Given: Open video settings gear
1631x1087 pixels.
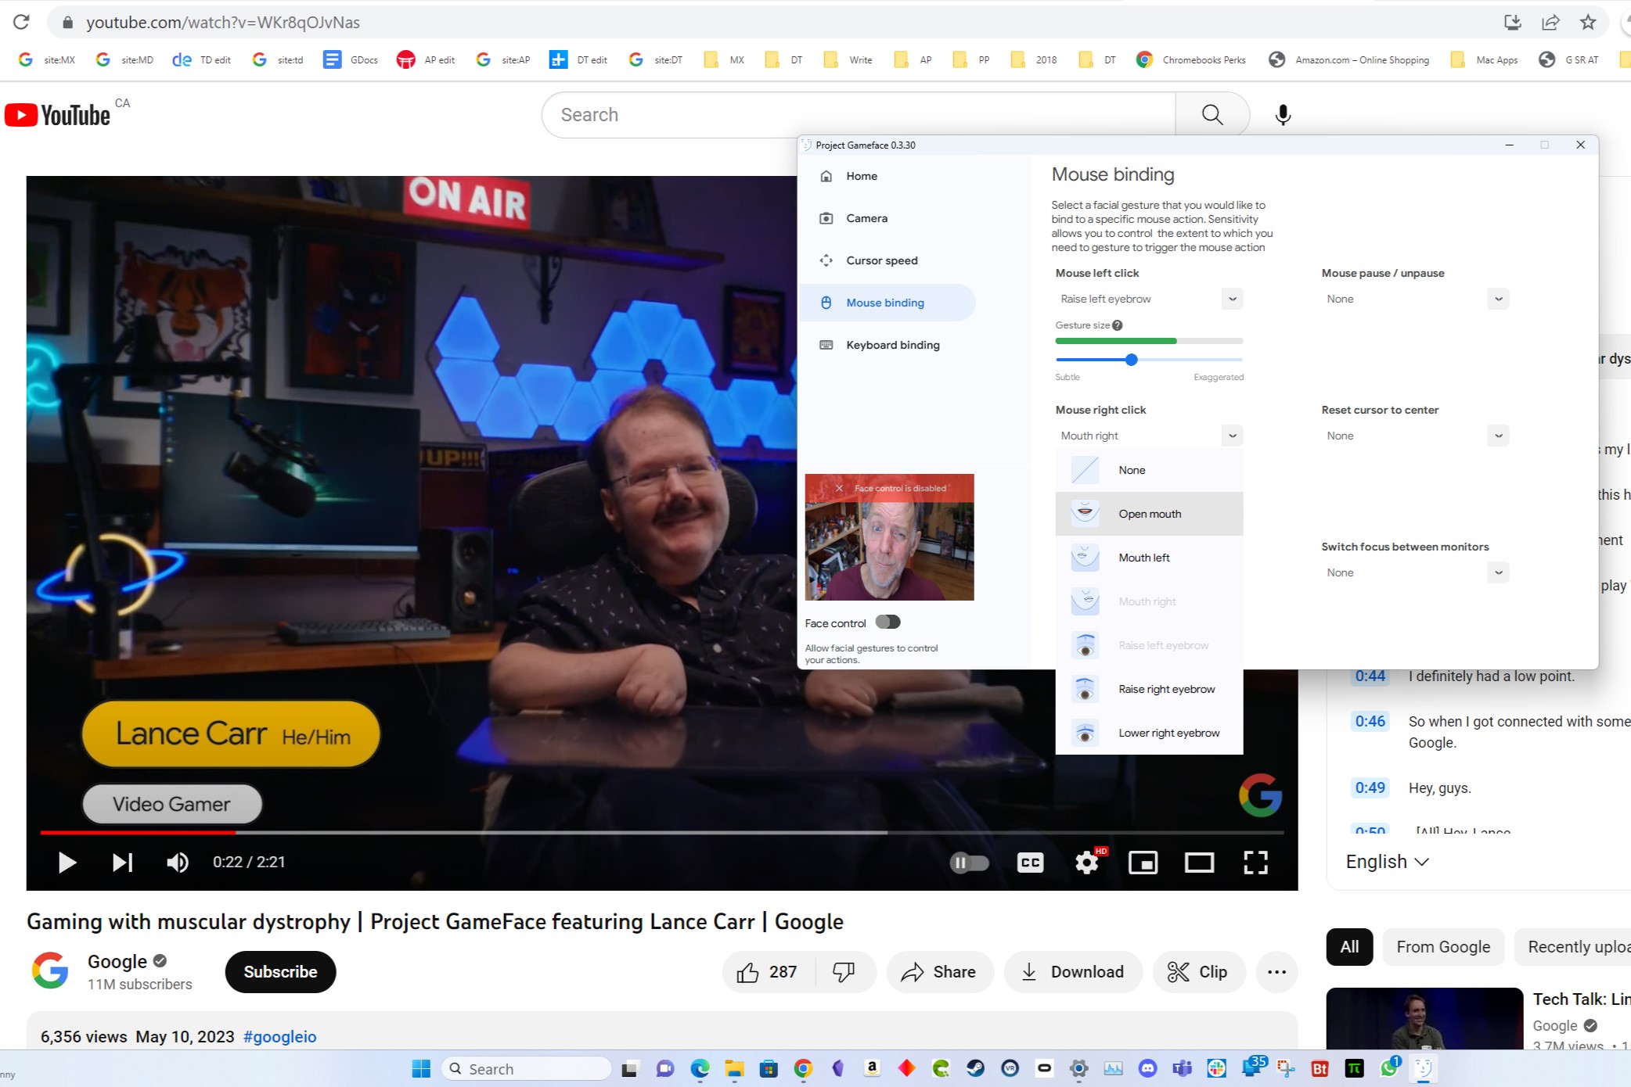Looking at the screenshot, I should coord(1087,863).
